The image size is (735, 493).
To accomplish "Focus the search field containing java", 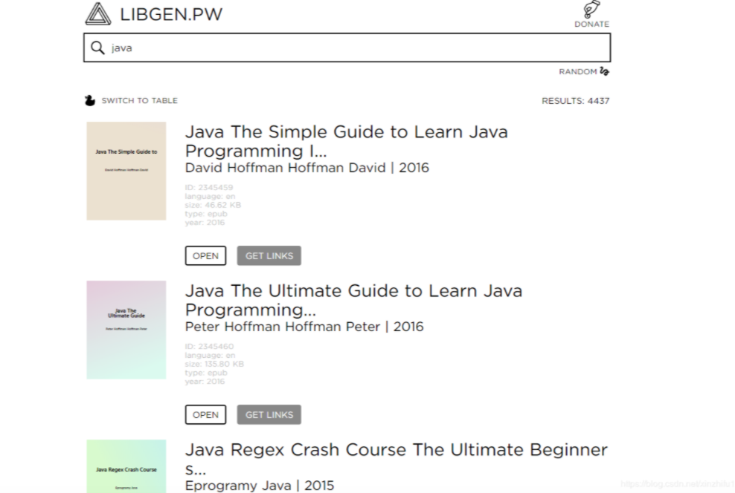I will [347, 48].
